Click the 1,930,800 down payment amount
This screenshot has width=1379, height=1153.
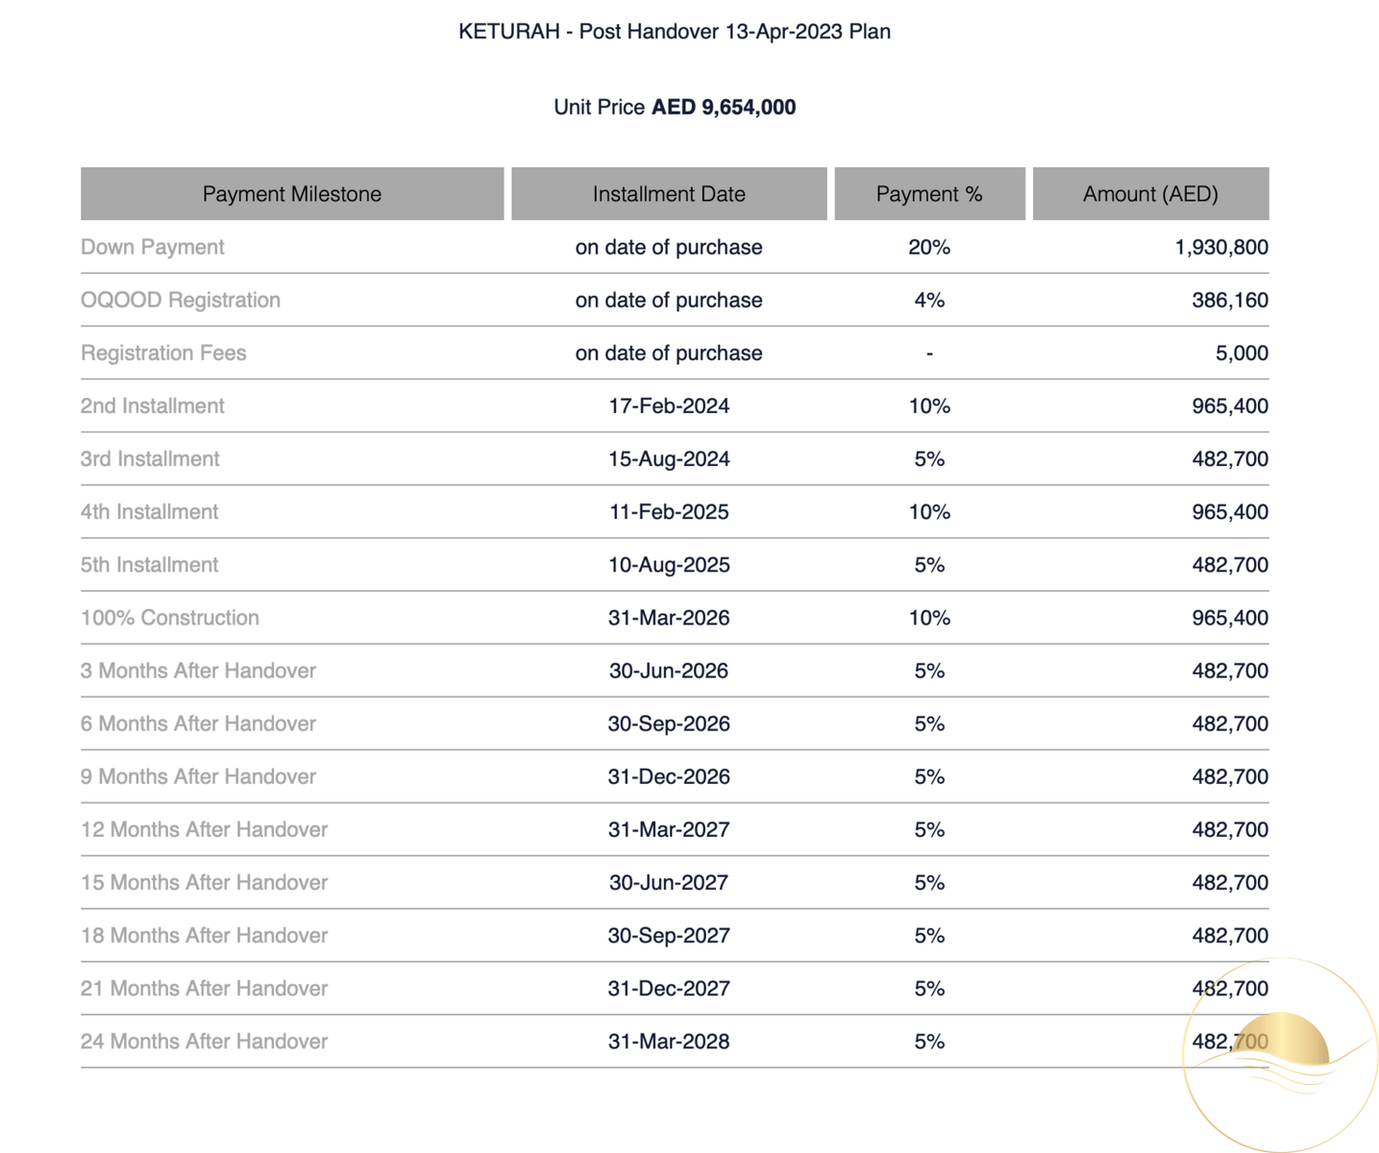pyautogui.click(x=1220, y=247)
